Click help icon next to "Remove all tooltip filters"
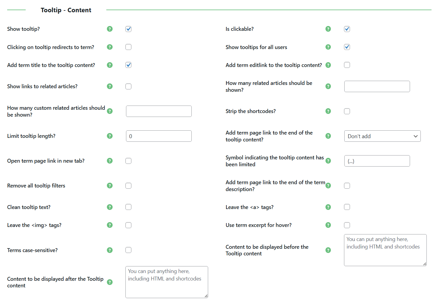 (110, 185)
